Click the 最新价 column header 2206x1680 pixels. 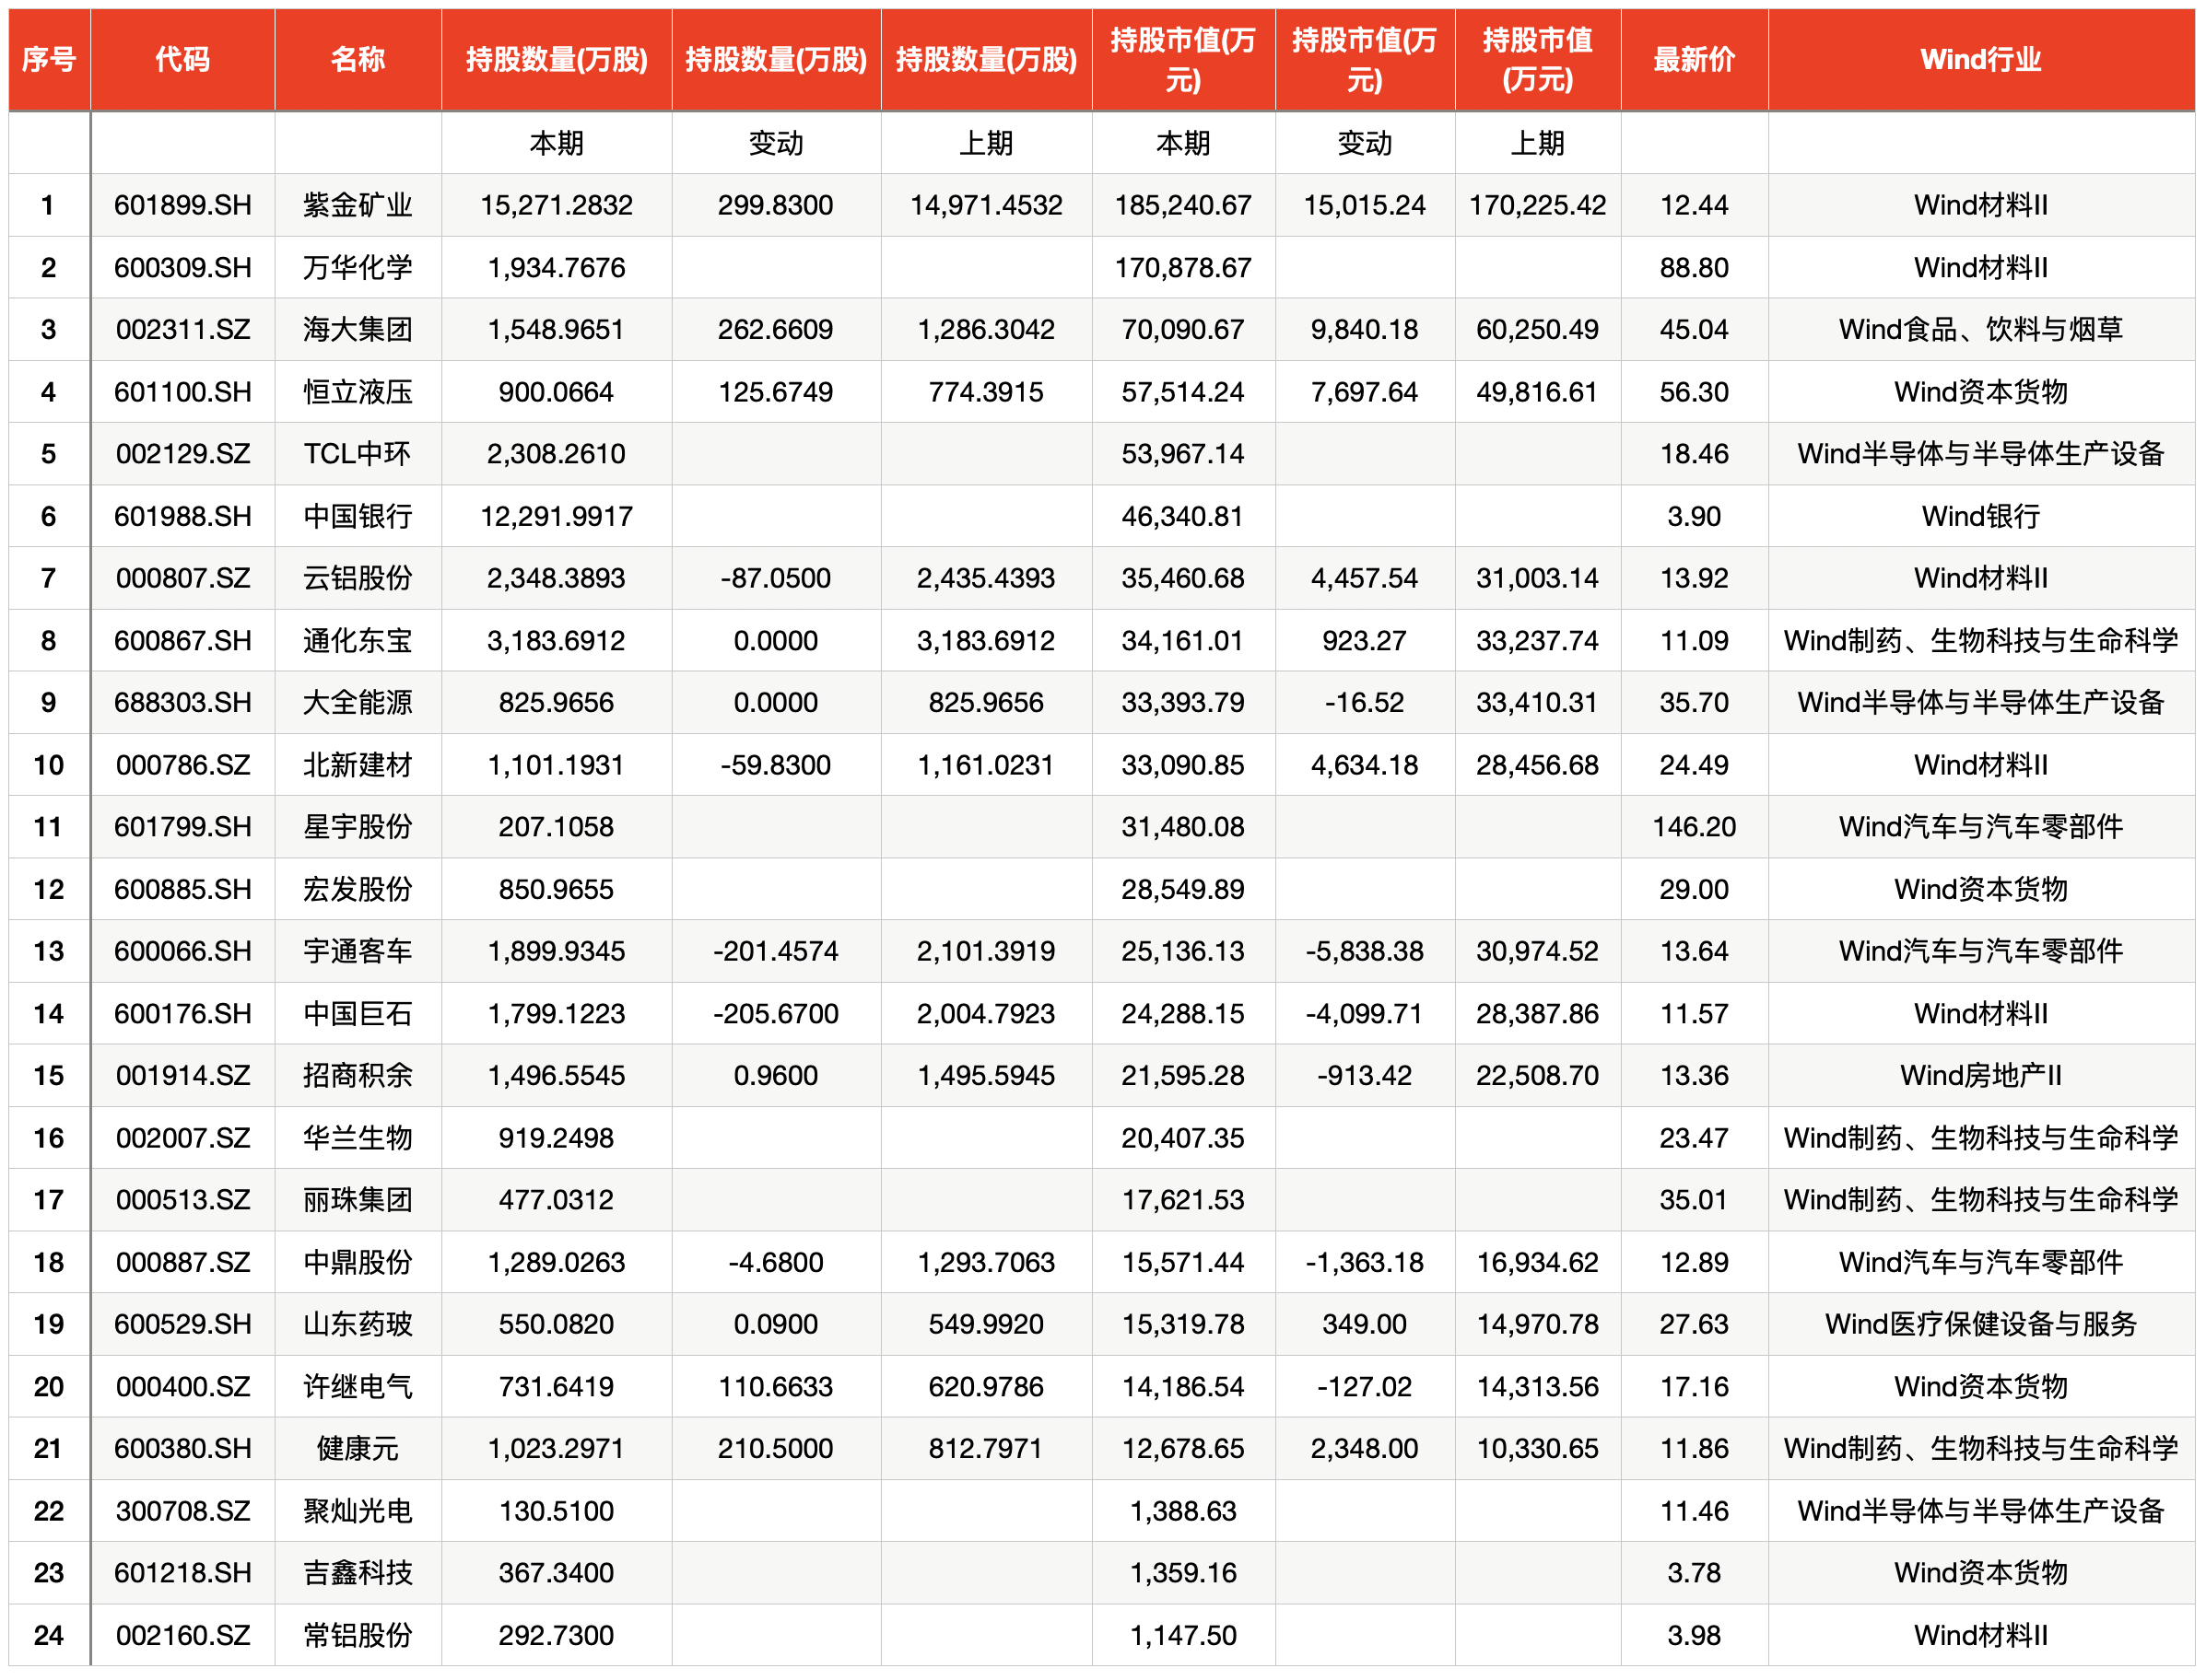pyautogui.click(x=1695, y=60)
